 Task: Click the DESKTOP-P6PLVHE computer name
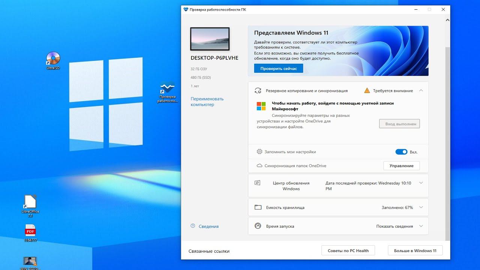pos(214,58)
